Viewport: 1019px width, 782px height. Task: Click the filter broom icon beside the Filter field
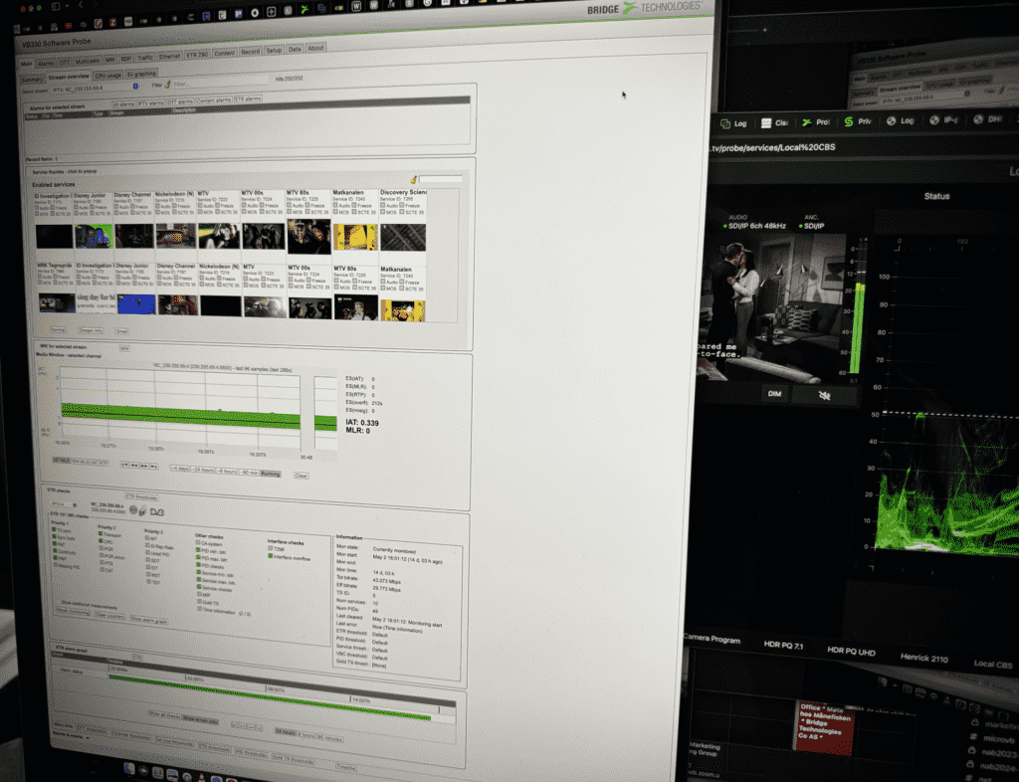167,85
